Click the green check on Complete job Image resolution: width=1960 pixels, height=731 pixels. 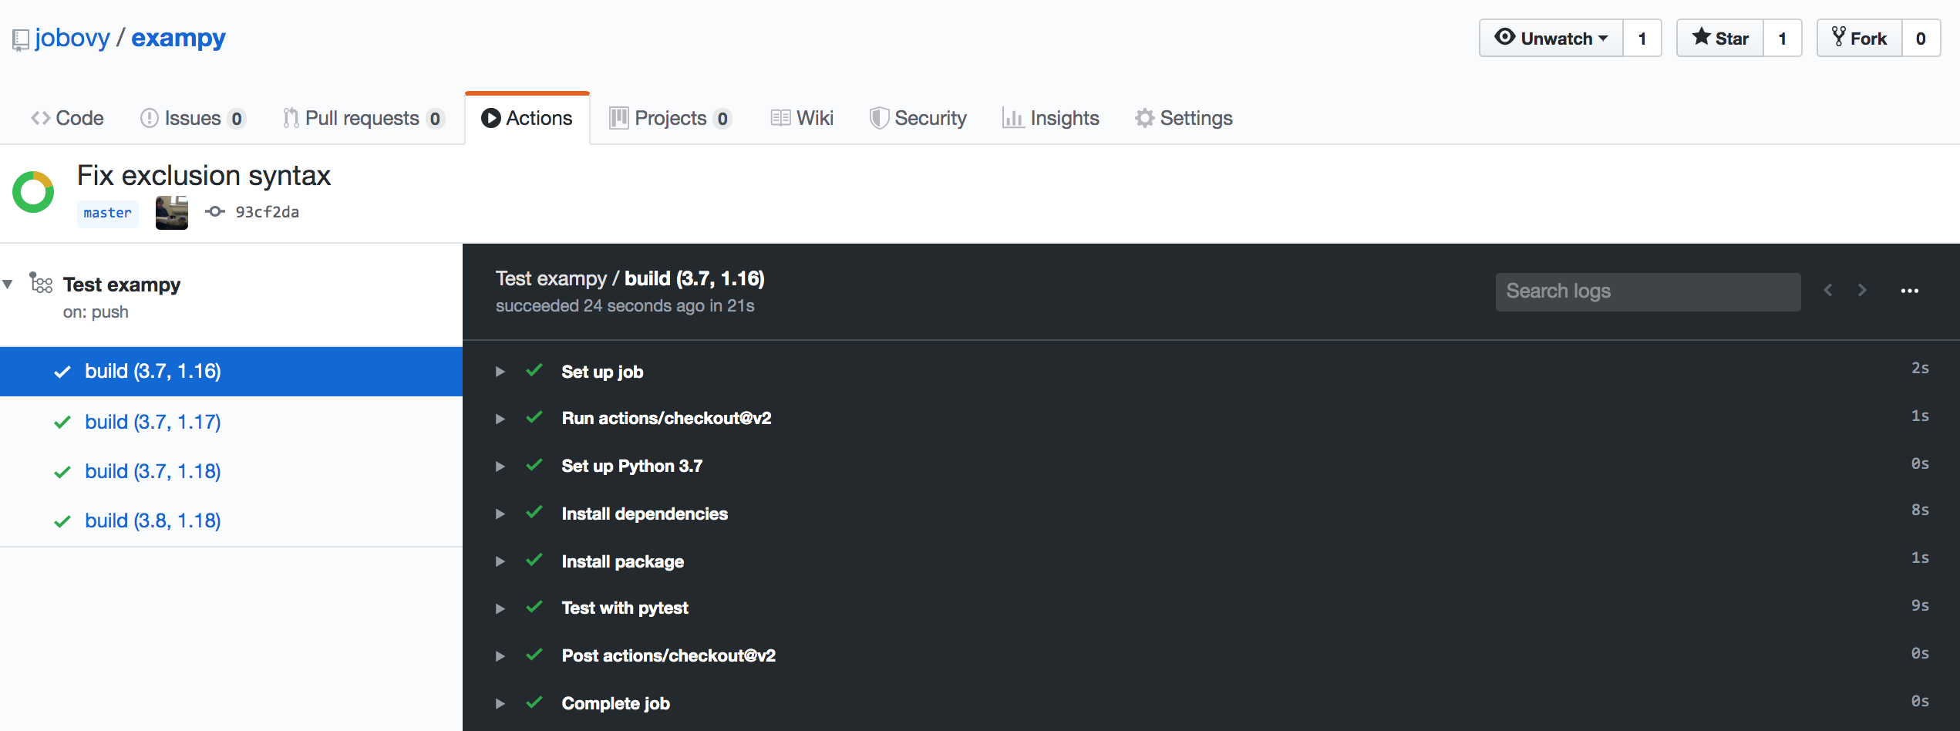(534, 702)
